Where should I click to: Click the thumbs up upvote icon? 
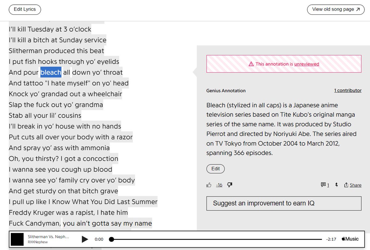pyautogui.click(x=209, y=185)
